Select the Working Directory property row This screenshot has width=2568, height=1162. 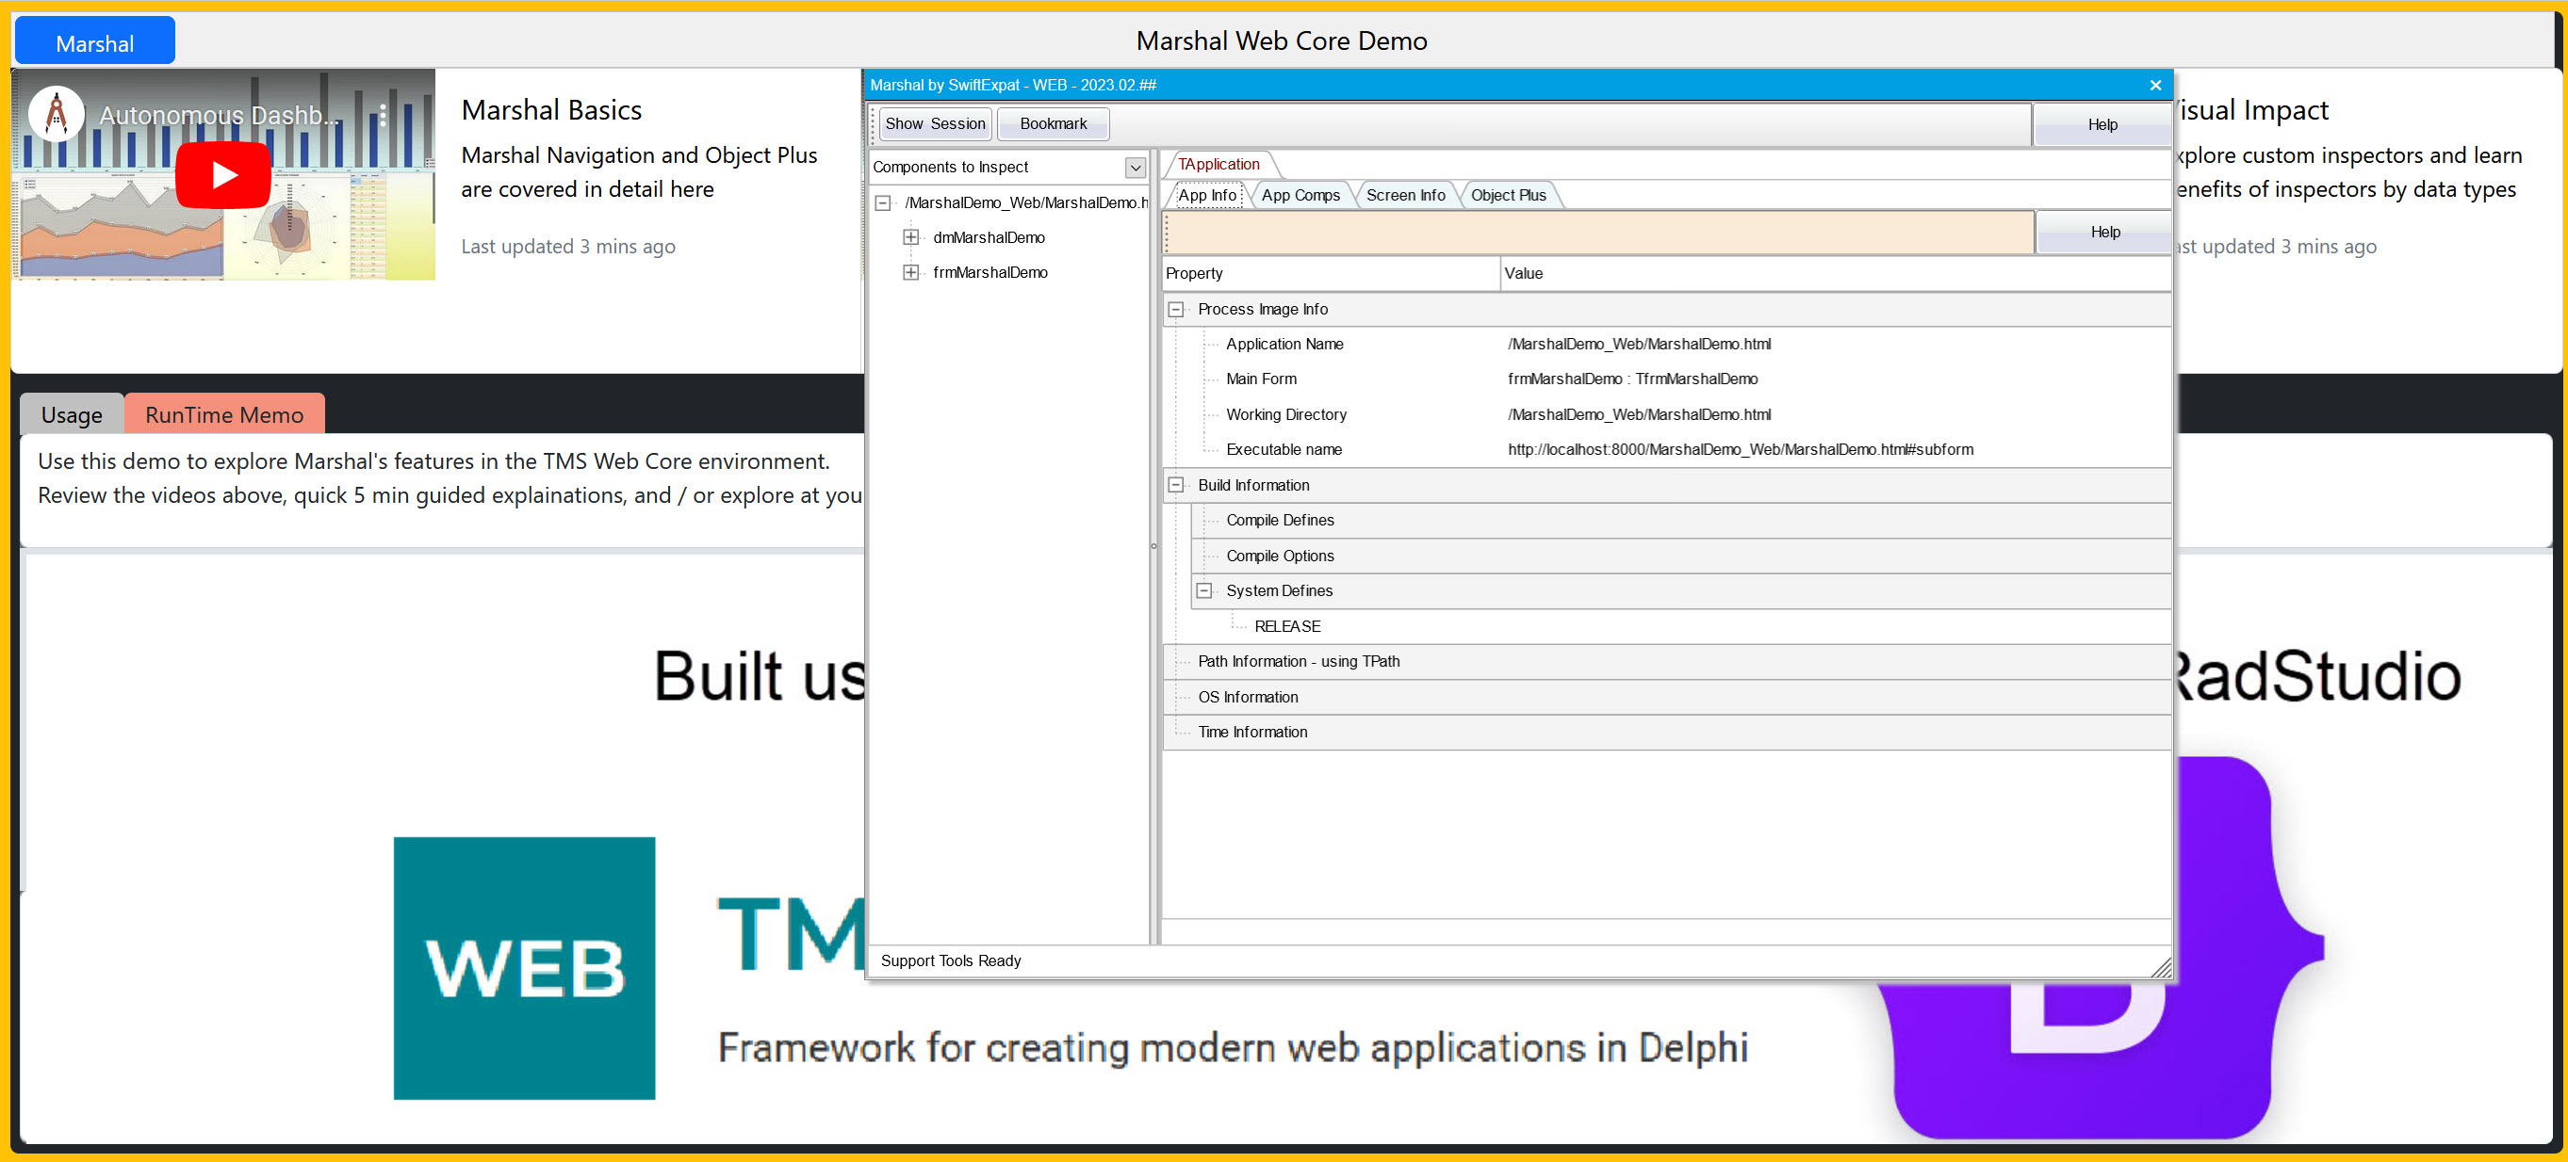pyautogui.click(x=1667, y=415)
